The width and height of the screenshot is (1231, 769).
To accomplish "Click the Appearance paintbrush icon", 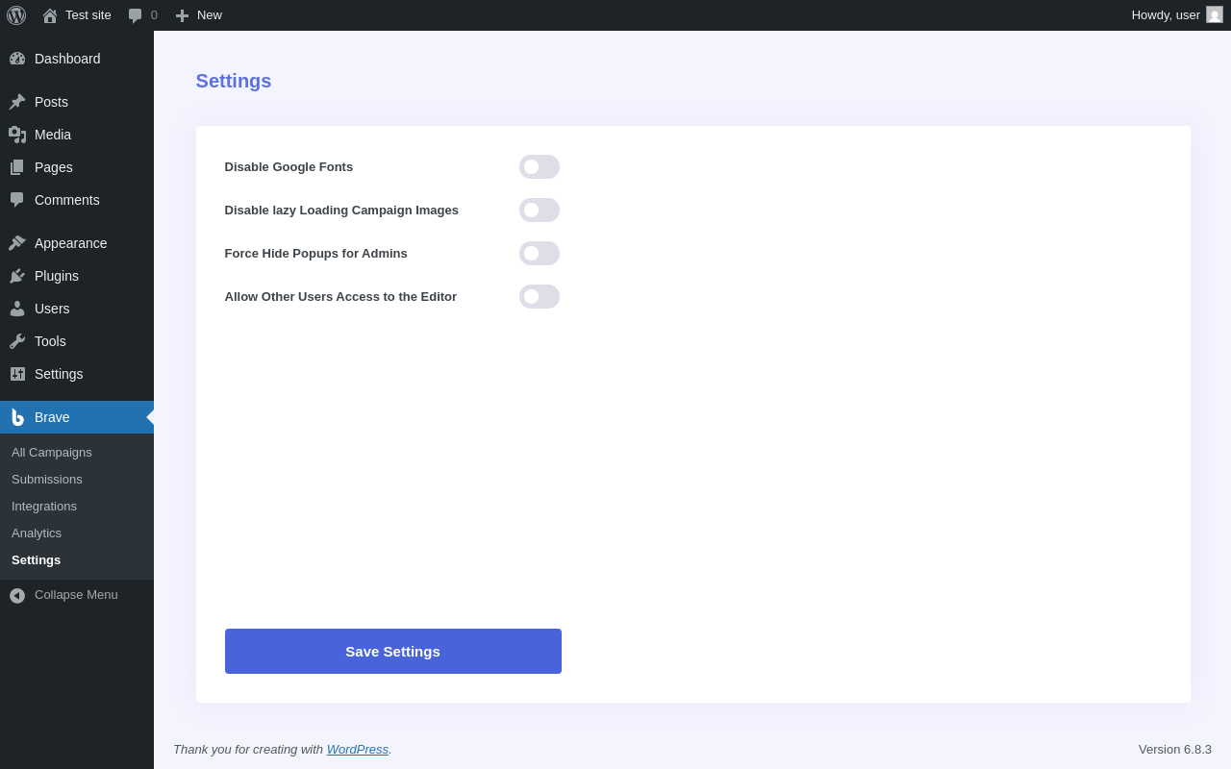I will (x=17, y=243).
